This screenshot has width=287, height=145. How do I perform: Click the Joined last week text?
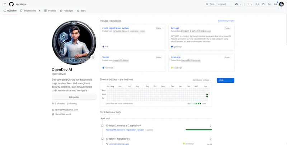[63, 114]
